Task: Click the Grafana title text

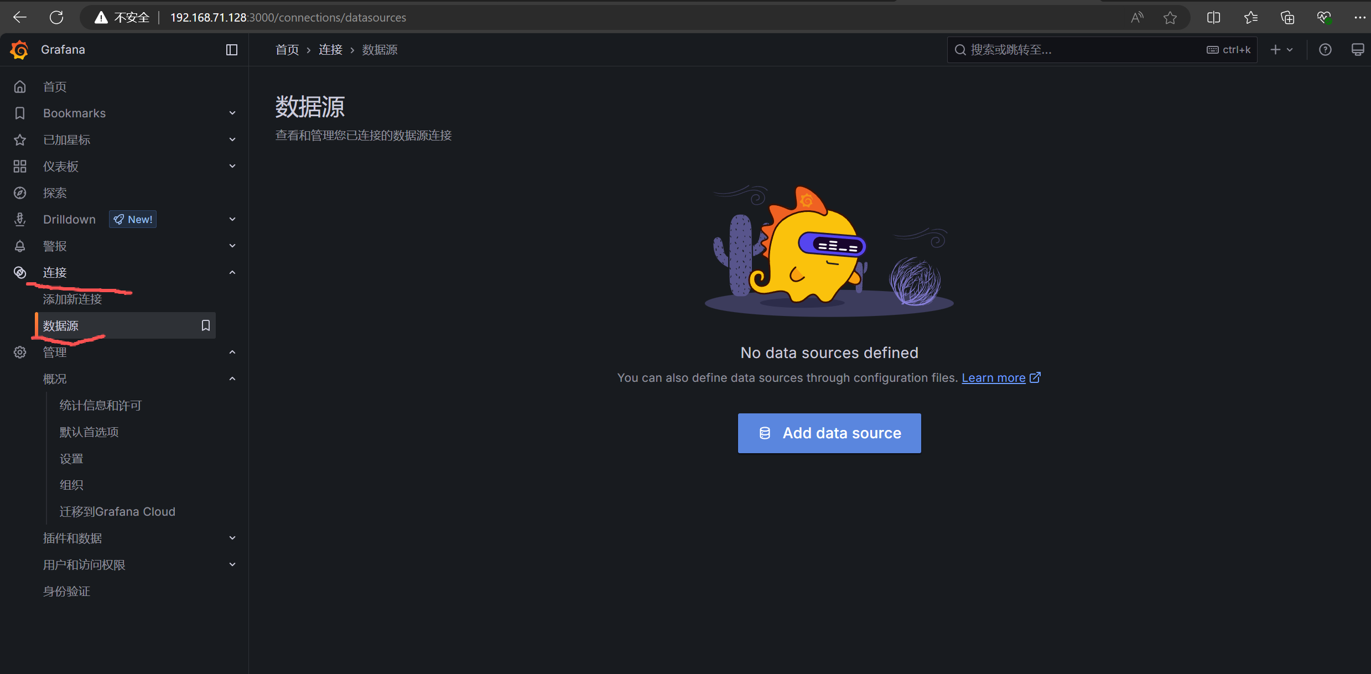Action: 63,50
